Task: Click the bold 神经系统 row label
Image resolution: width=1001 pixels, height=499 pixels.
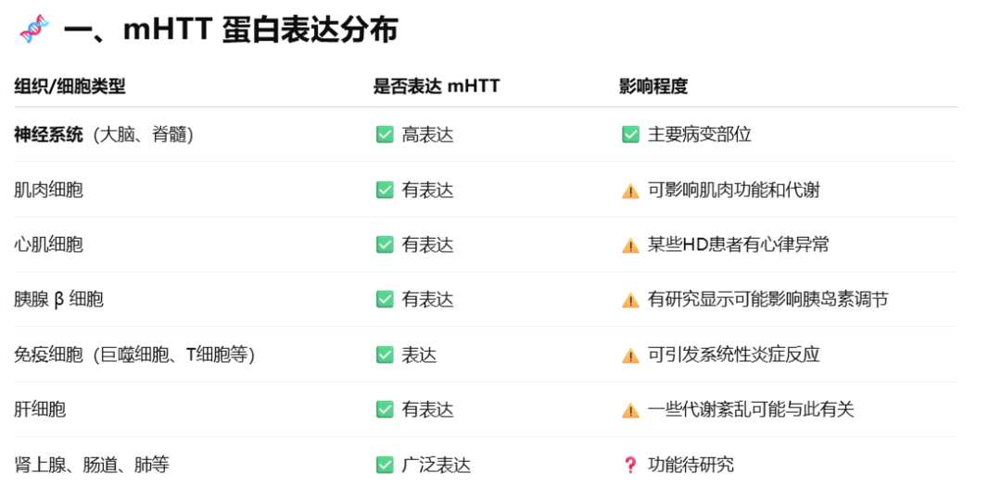Action: [x=48, y=134]
